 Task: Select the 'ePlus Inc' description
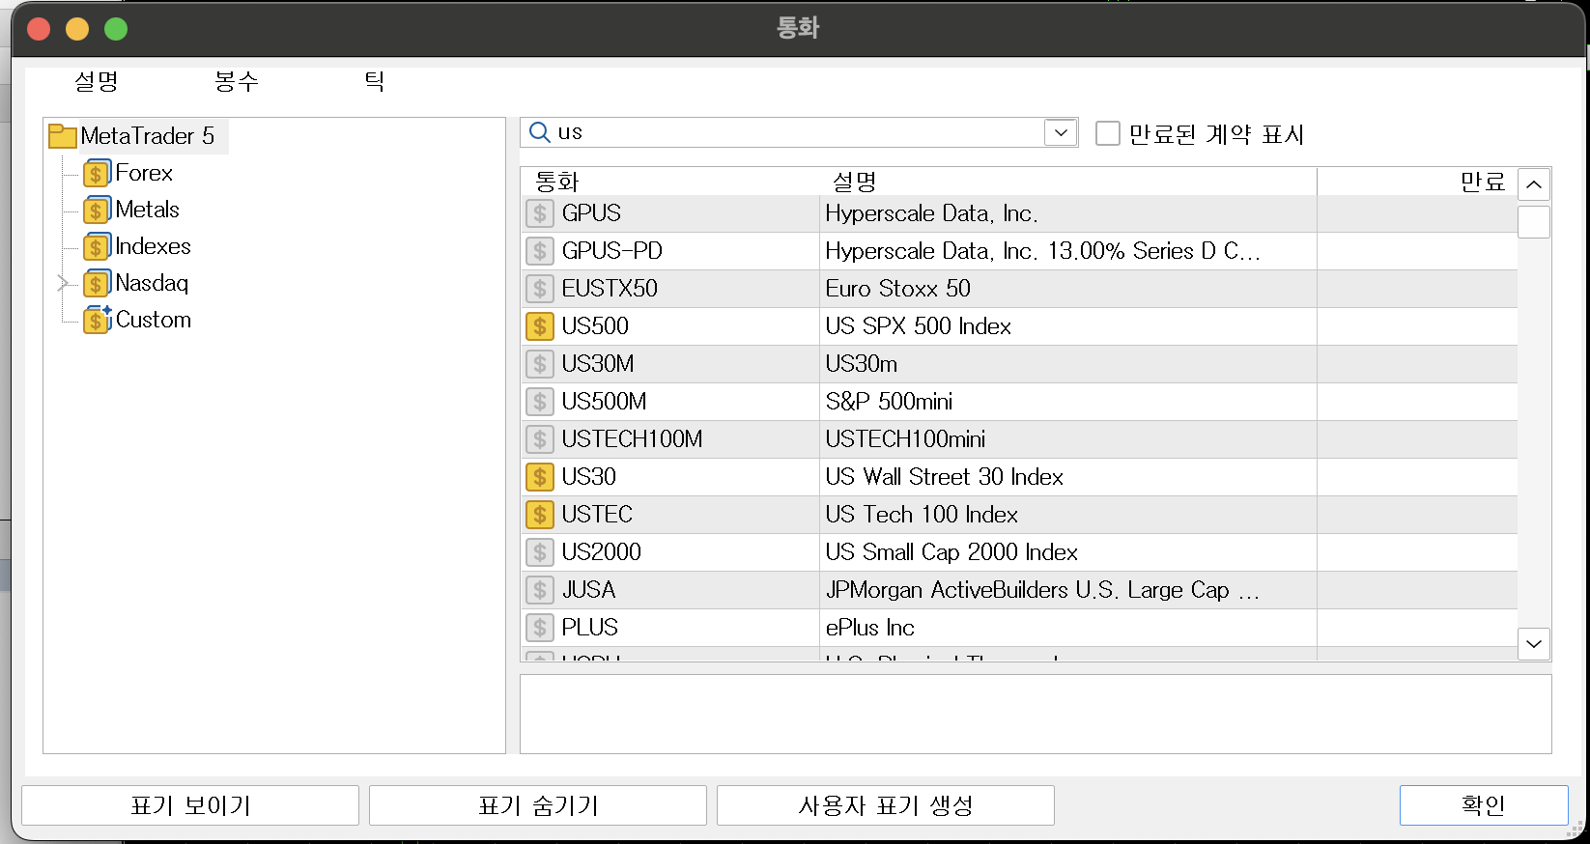point(869,628)
